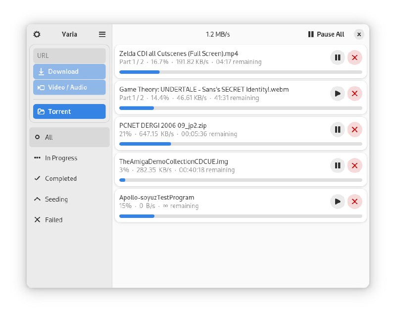Cancel the Zelda CDI cutscenes download
The height and width of the screenshot is (317, 396).
(354, 57)
